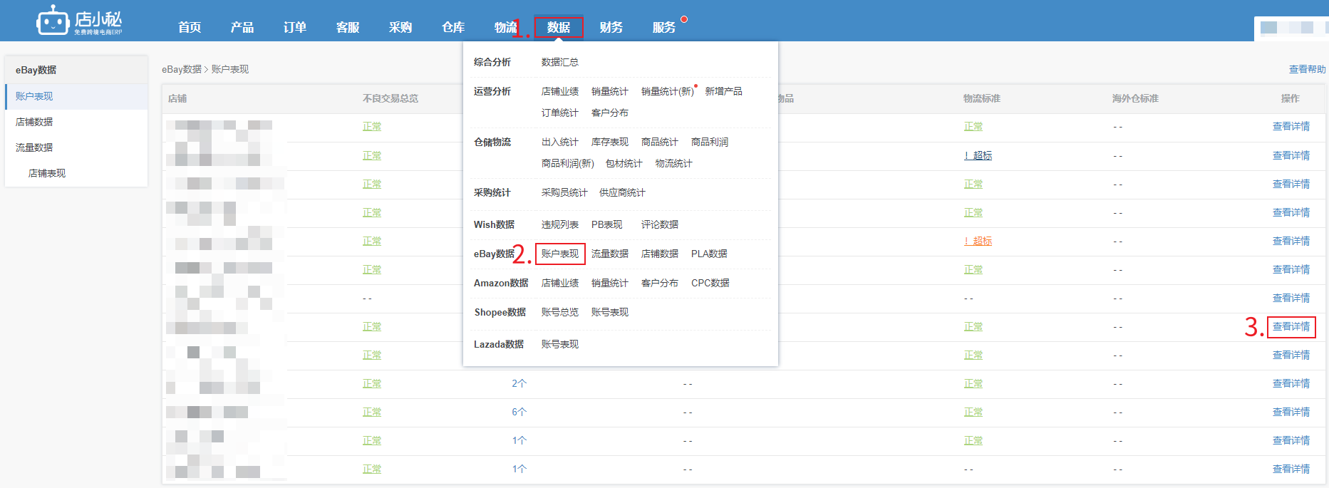Screen dimensions: 1329x488
Task: Open 出入统计 in the dropdown
Action: click(x=560, y=142)
